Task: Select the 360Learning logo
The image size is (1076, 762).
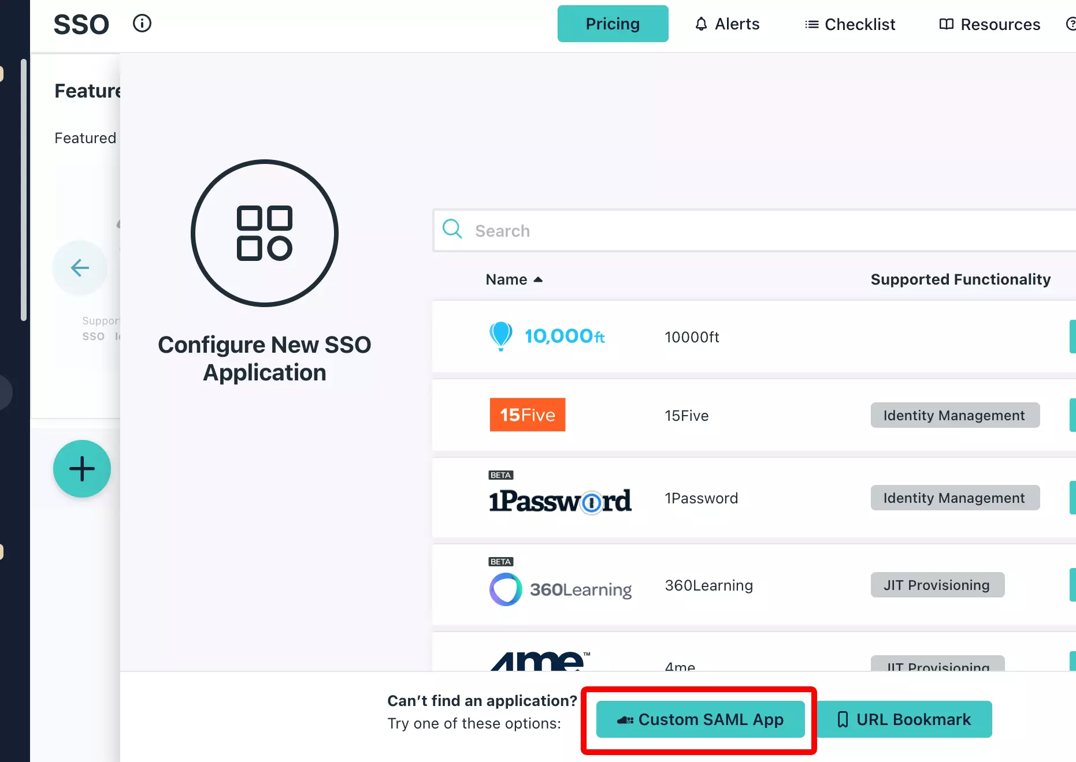Action: [561, 589]
